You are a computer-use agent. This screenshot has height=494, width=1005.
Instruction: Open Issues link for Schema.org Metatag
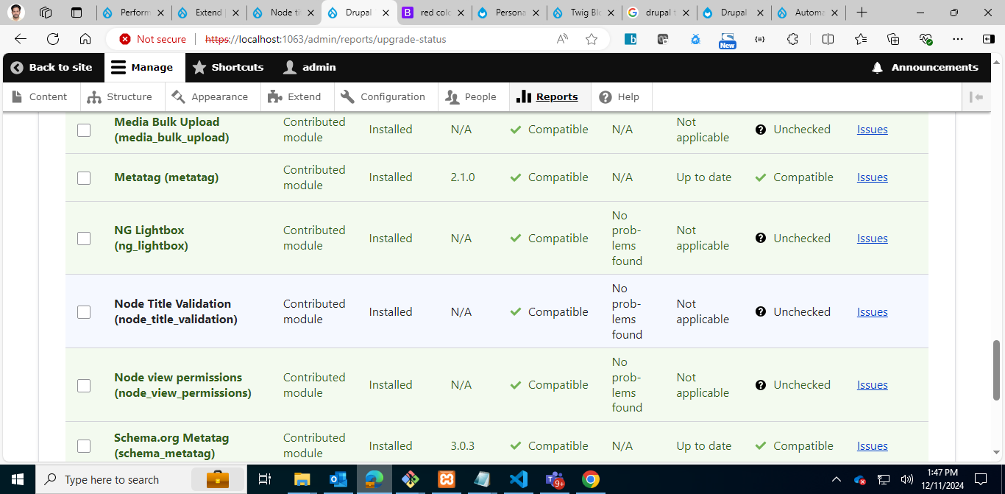point(872,446)
